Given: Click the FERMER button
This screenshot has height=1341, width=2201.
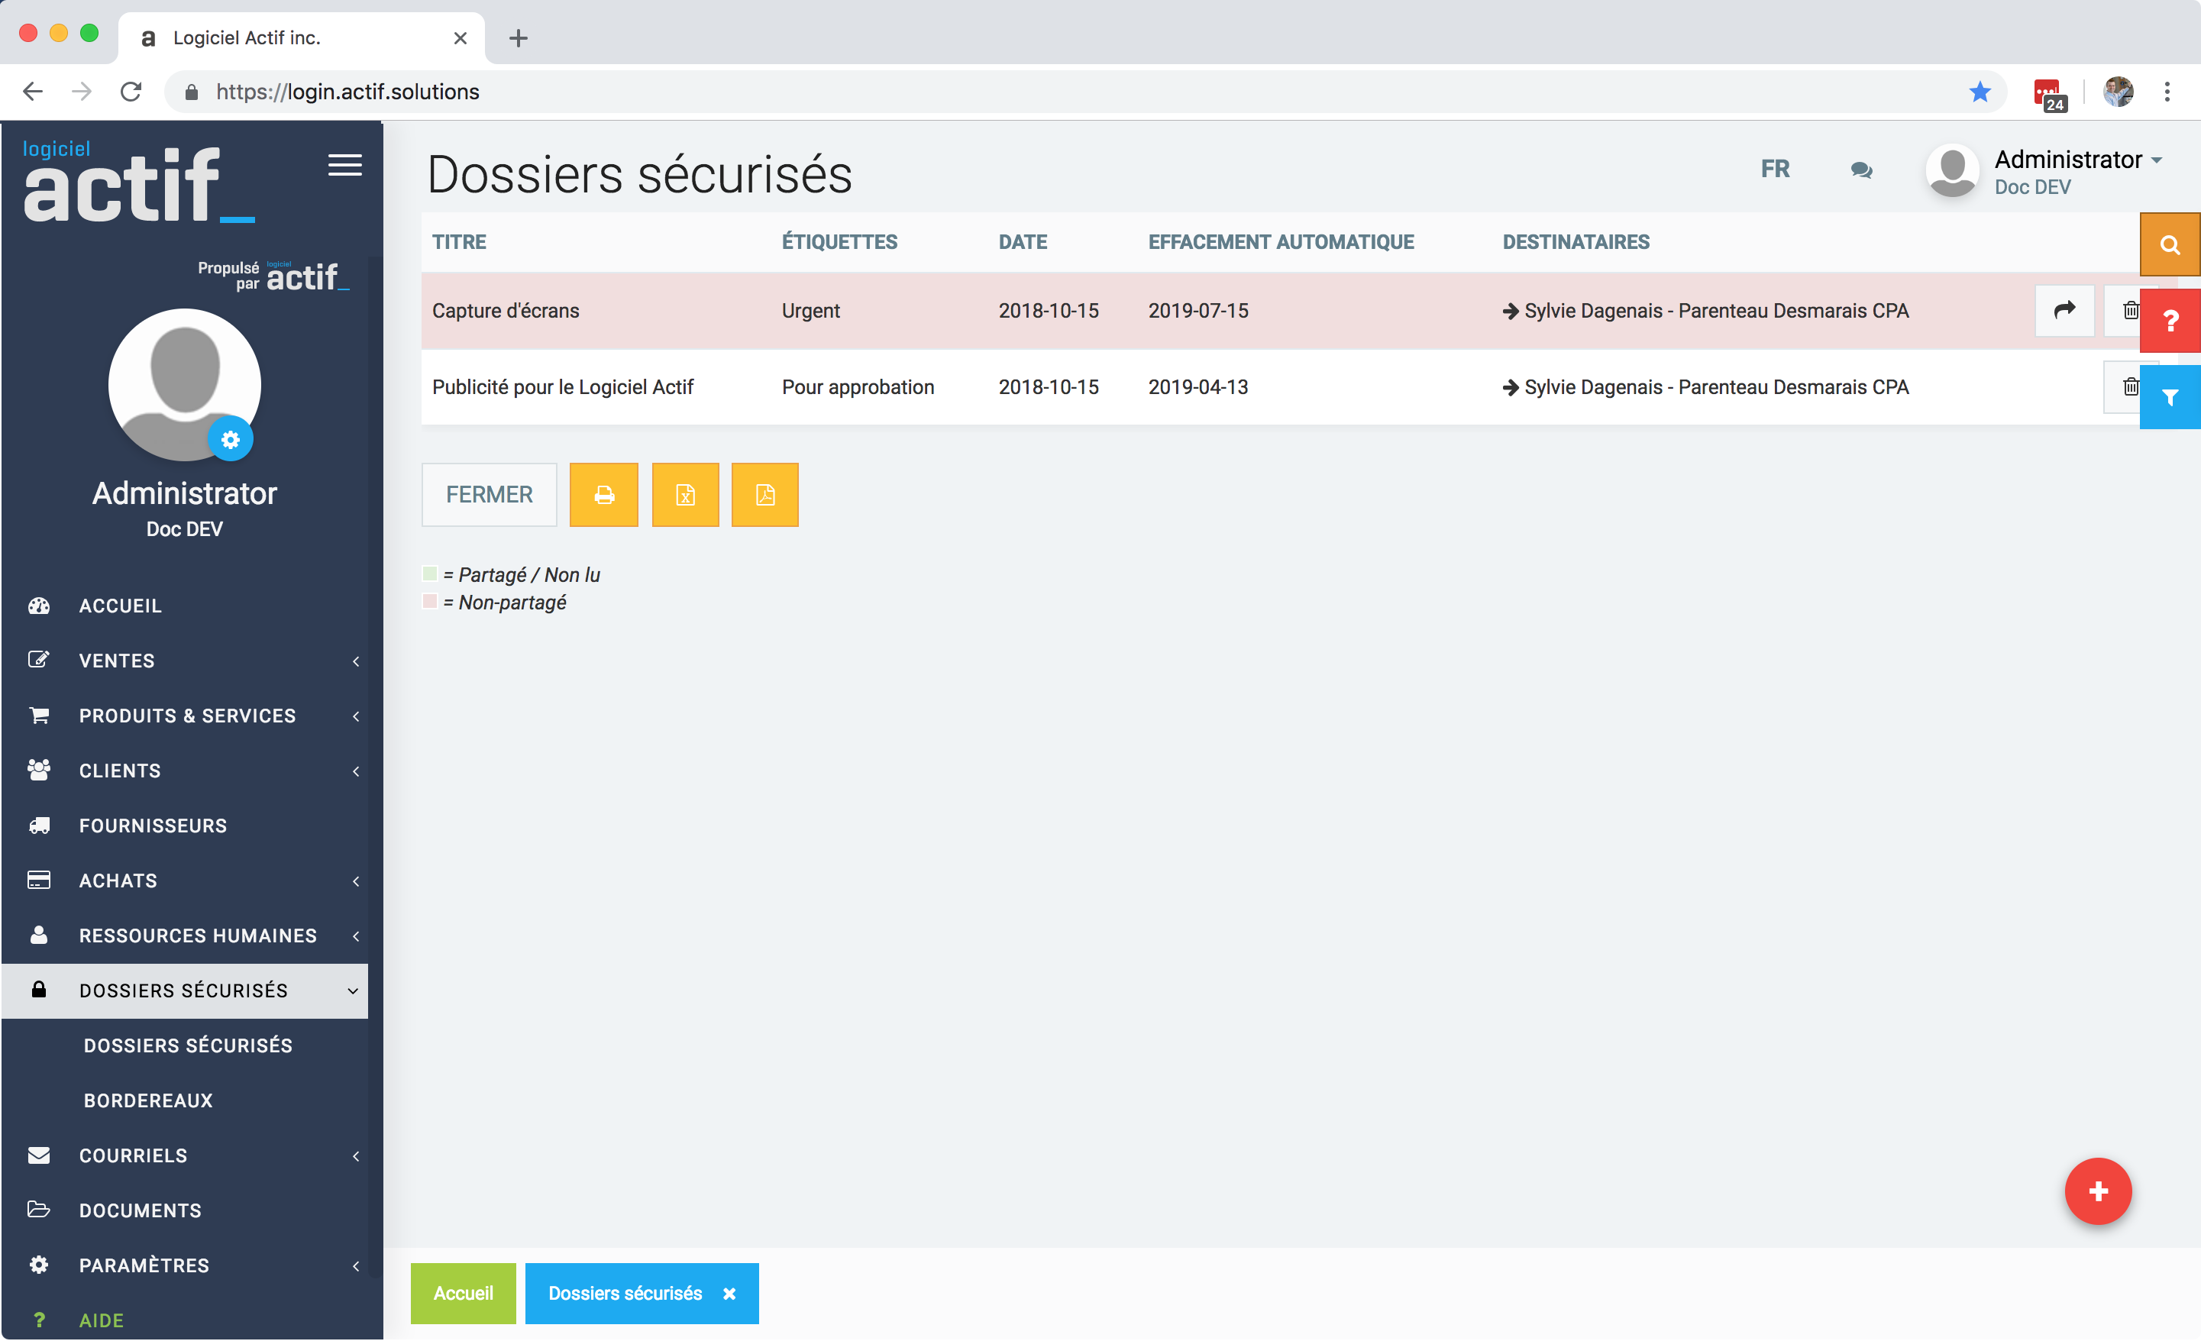Looking at the screenshot, I should point(489,495).
